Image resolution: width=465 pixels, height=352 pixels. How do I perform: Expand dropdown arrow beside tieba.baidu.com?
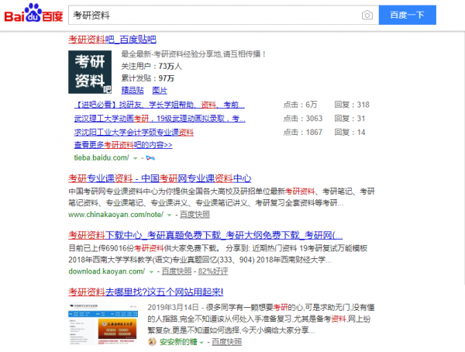tap(135, 158)
